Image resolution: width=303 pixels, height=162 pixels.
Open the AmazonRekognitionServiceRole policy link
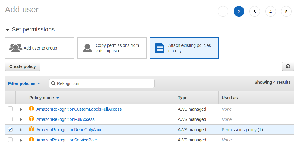[67, 140]
